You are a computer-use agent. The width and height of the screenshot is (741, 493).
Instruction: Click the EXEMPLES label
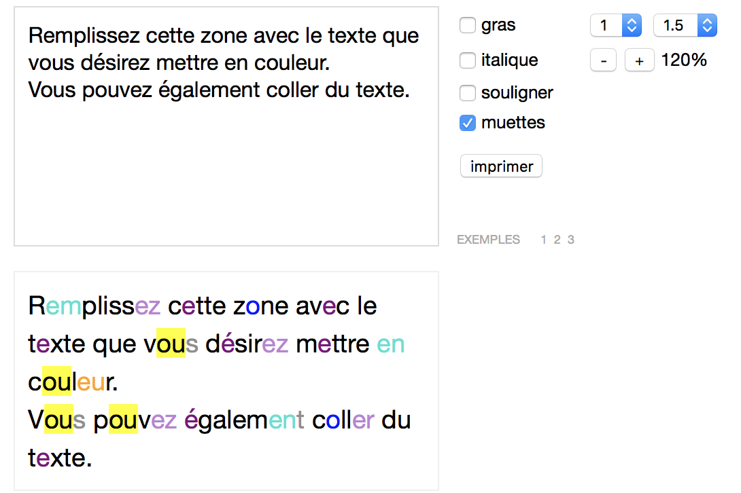[489, 240]
